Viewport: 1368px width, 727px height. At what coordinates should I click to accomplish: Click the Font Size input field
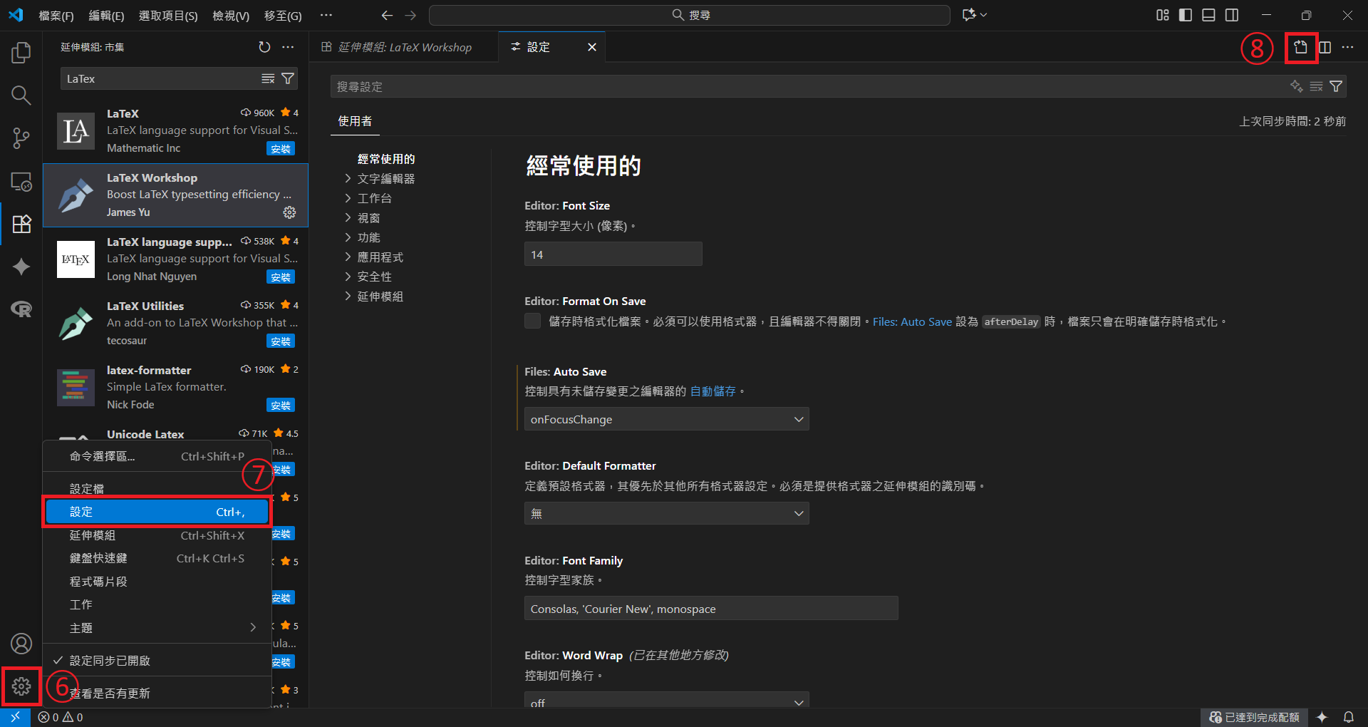(x=613, y=254)
